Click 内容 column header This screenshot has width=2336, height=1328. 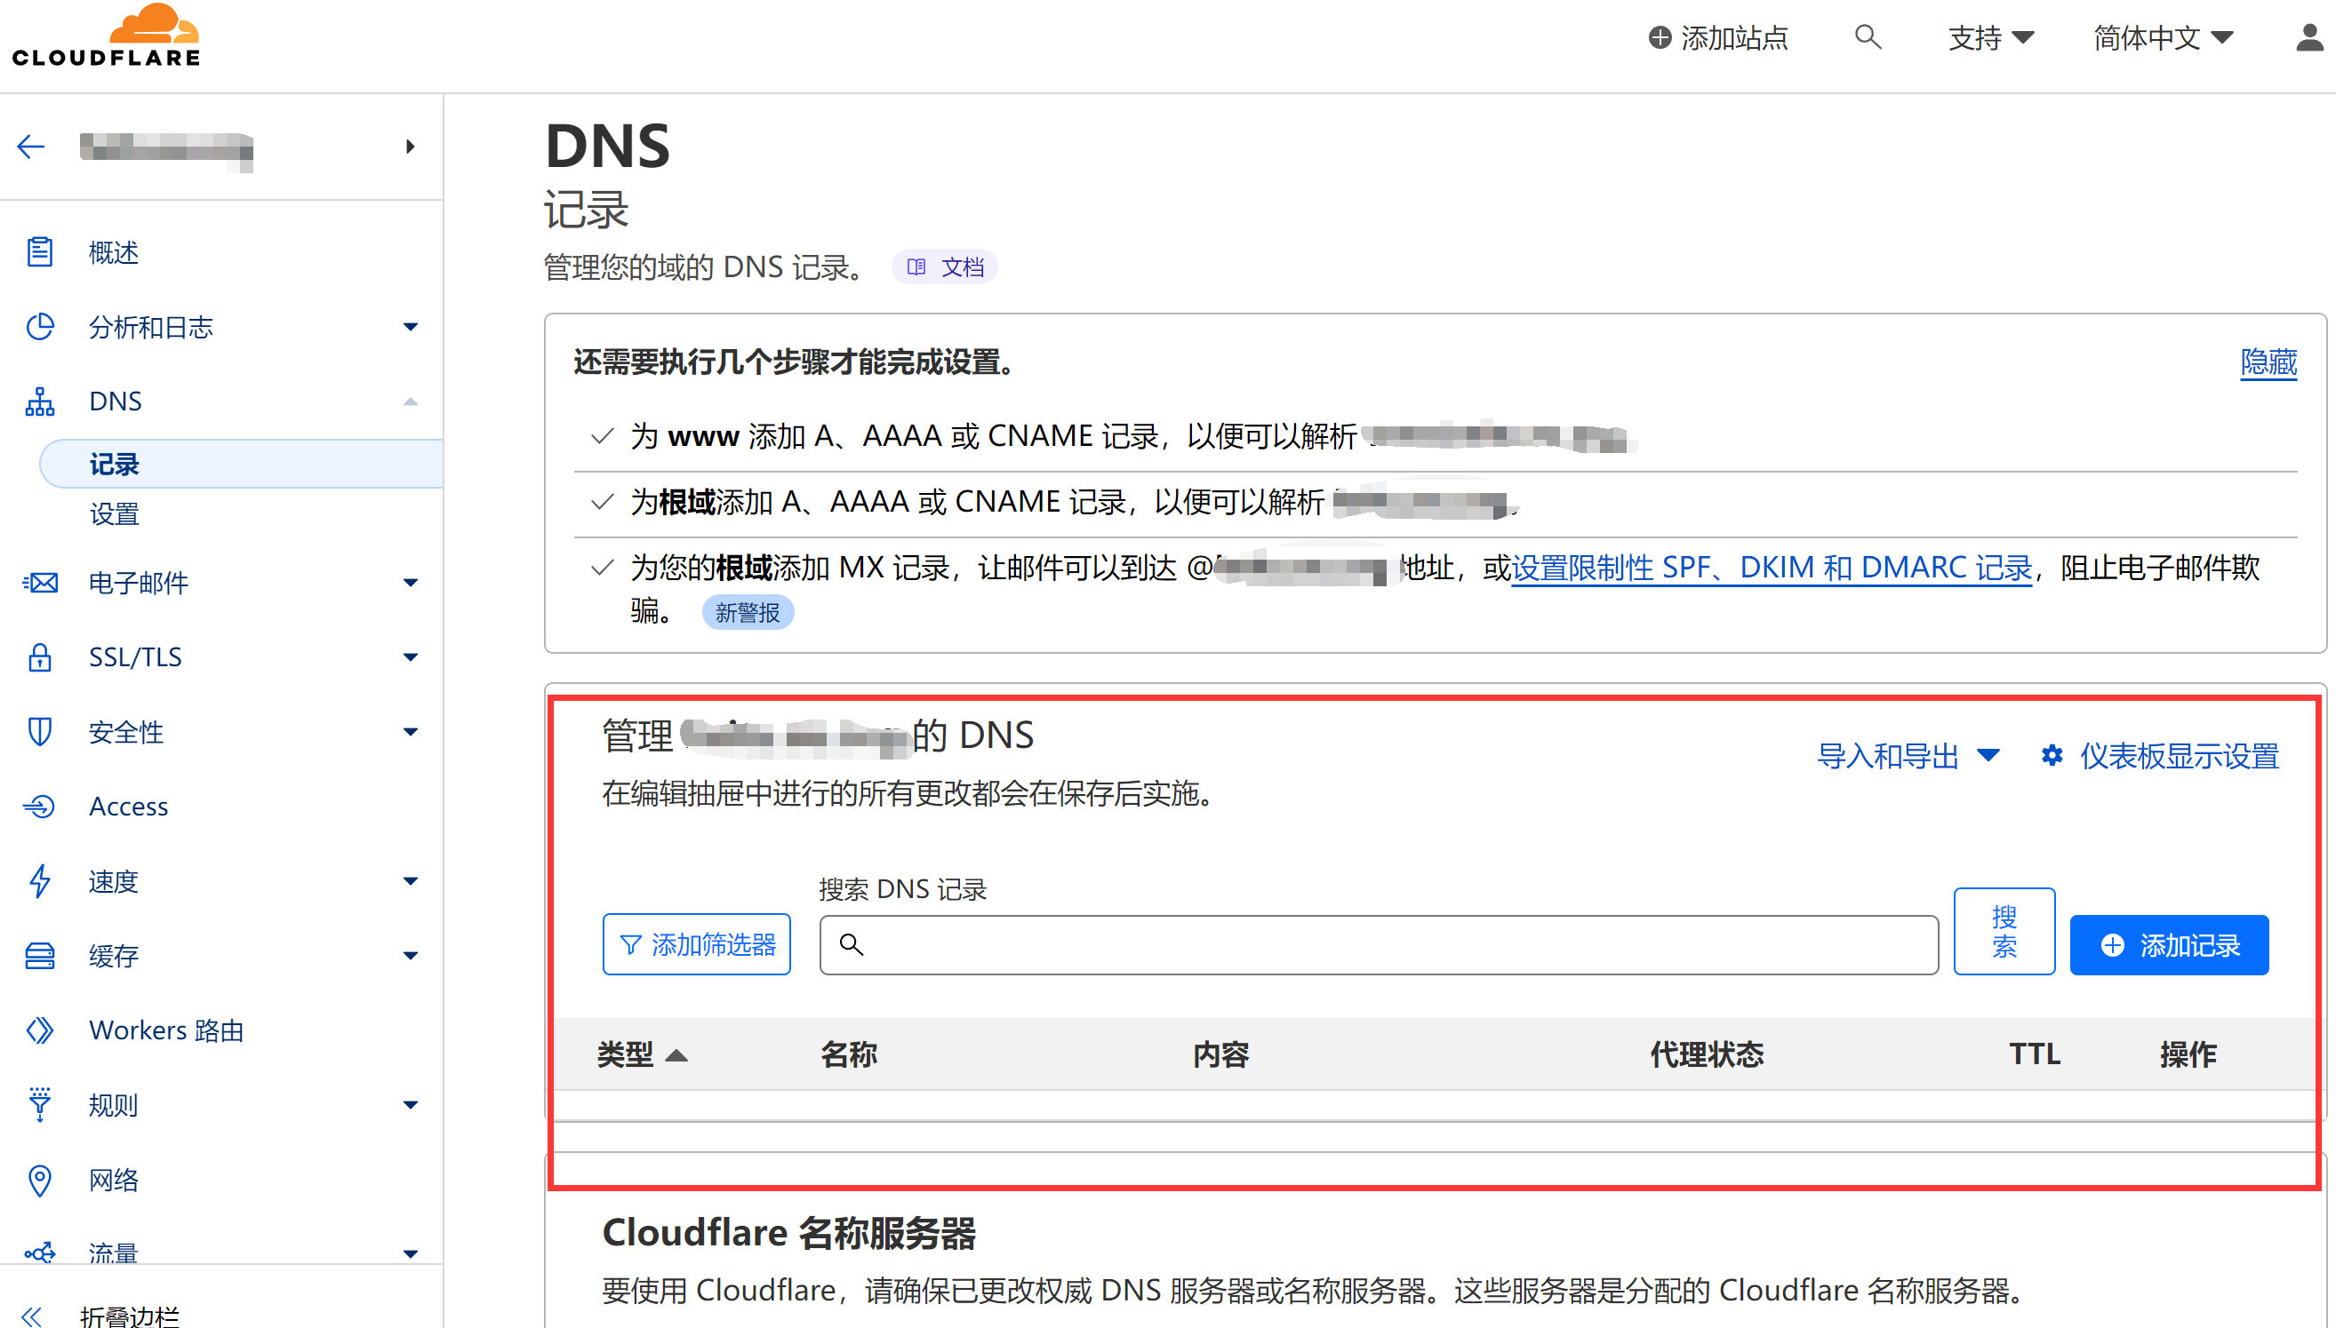coord(1221,1054)
